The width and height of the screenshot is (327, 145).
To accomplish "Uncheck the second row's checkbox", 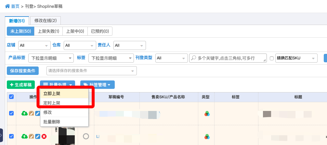I will (11, 136).
